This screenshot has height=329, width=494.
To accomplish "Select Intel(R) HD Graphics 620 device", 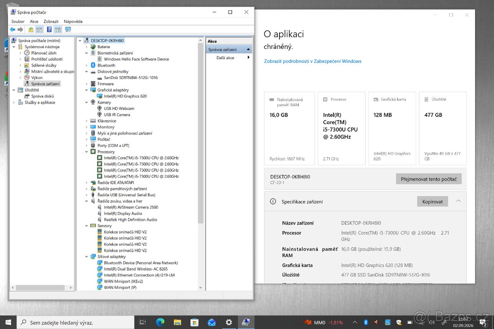I will 125,96.
